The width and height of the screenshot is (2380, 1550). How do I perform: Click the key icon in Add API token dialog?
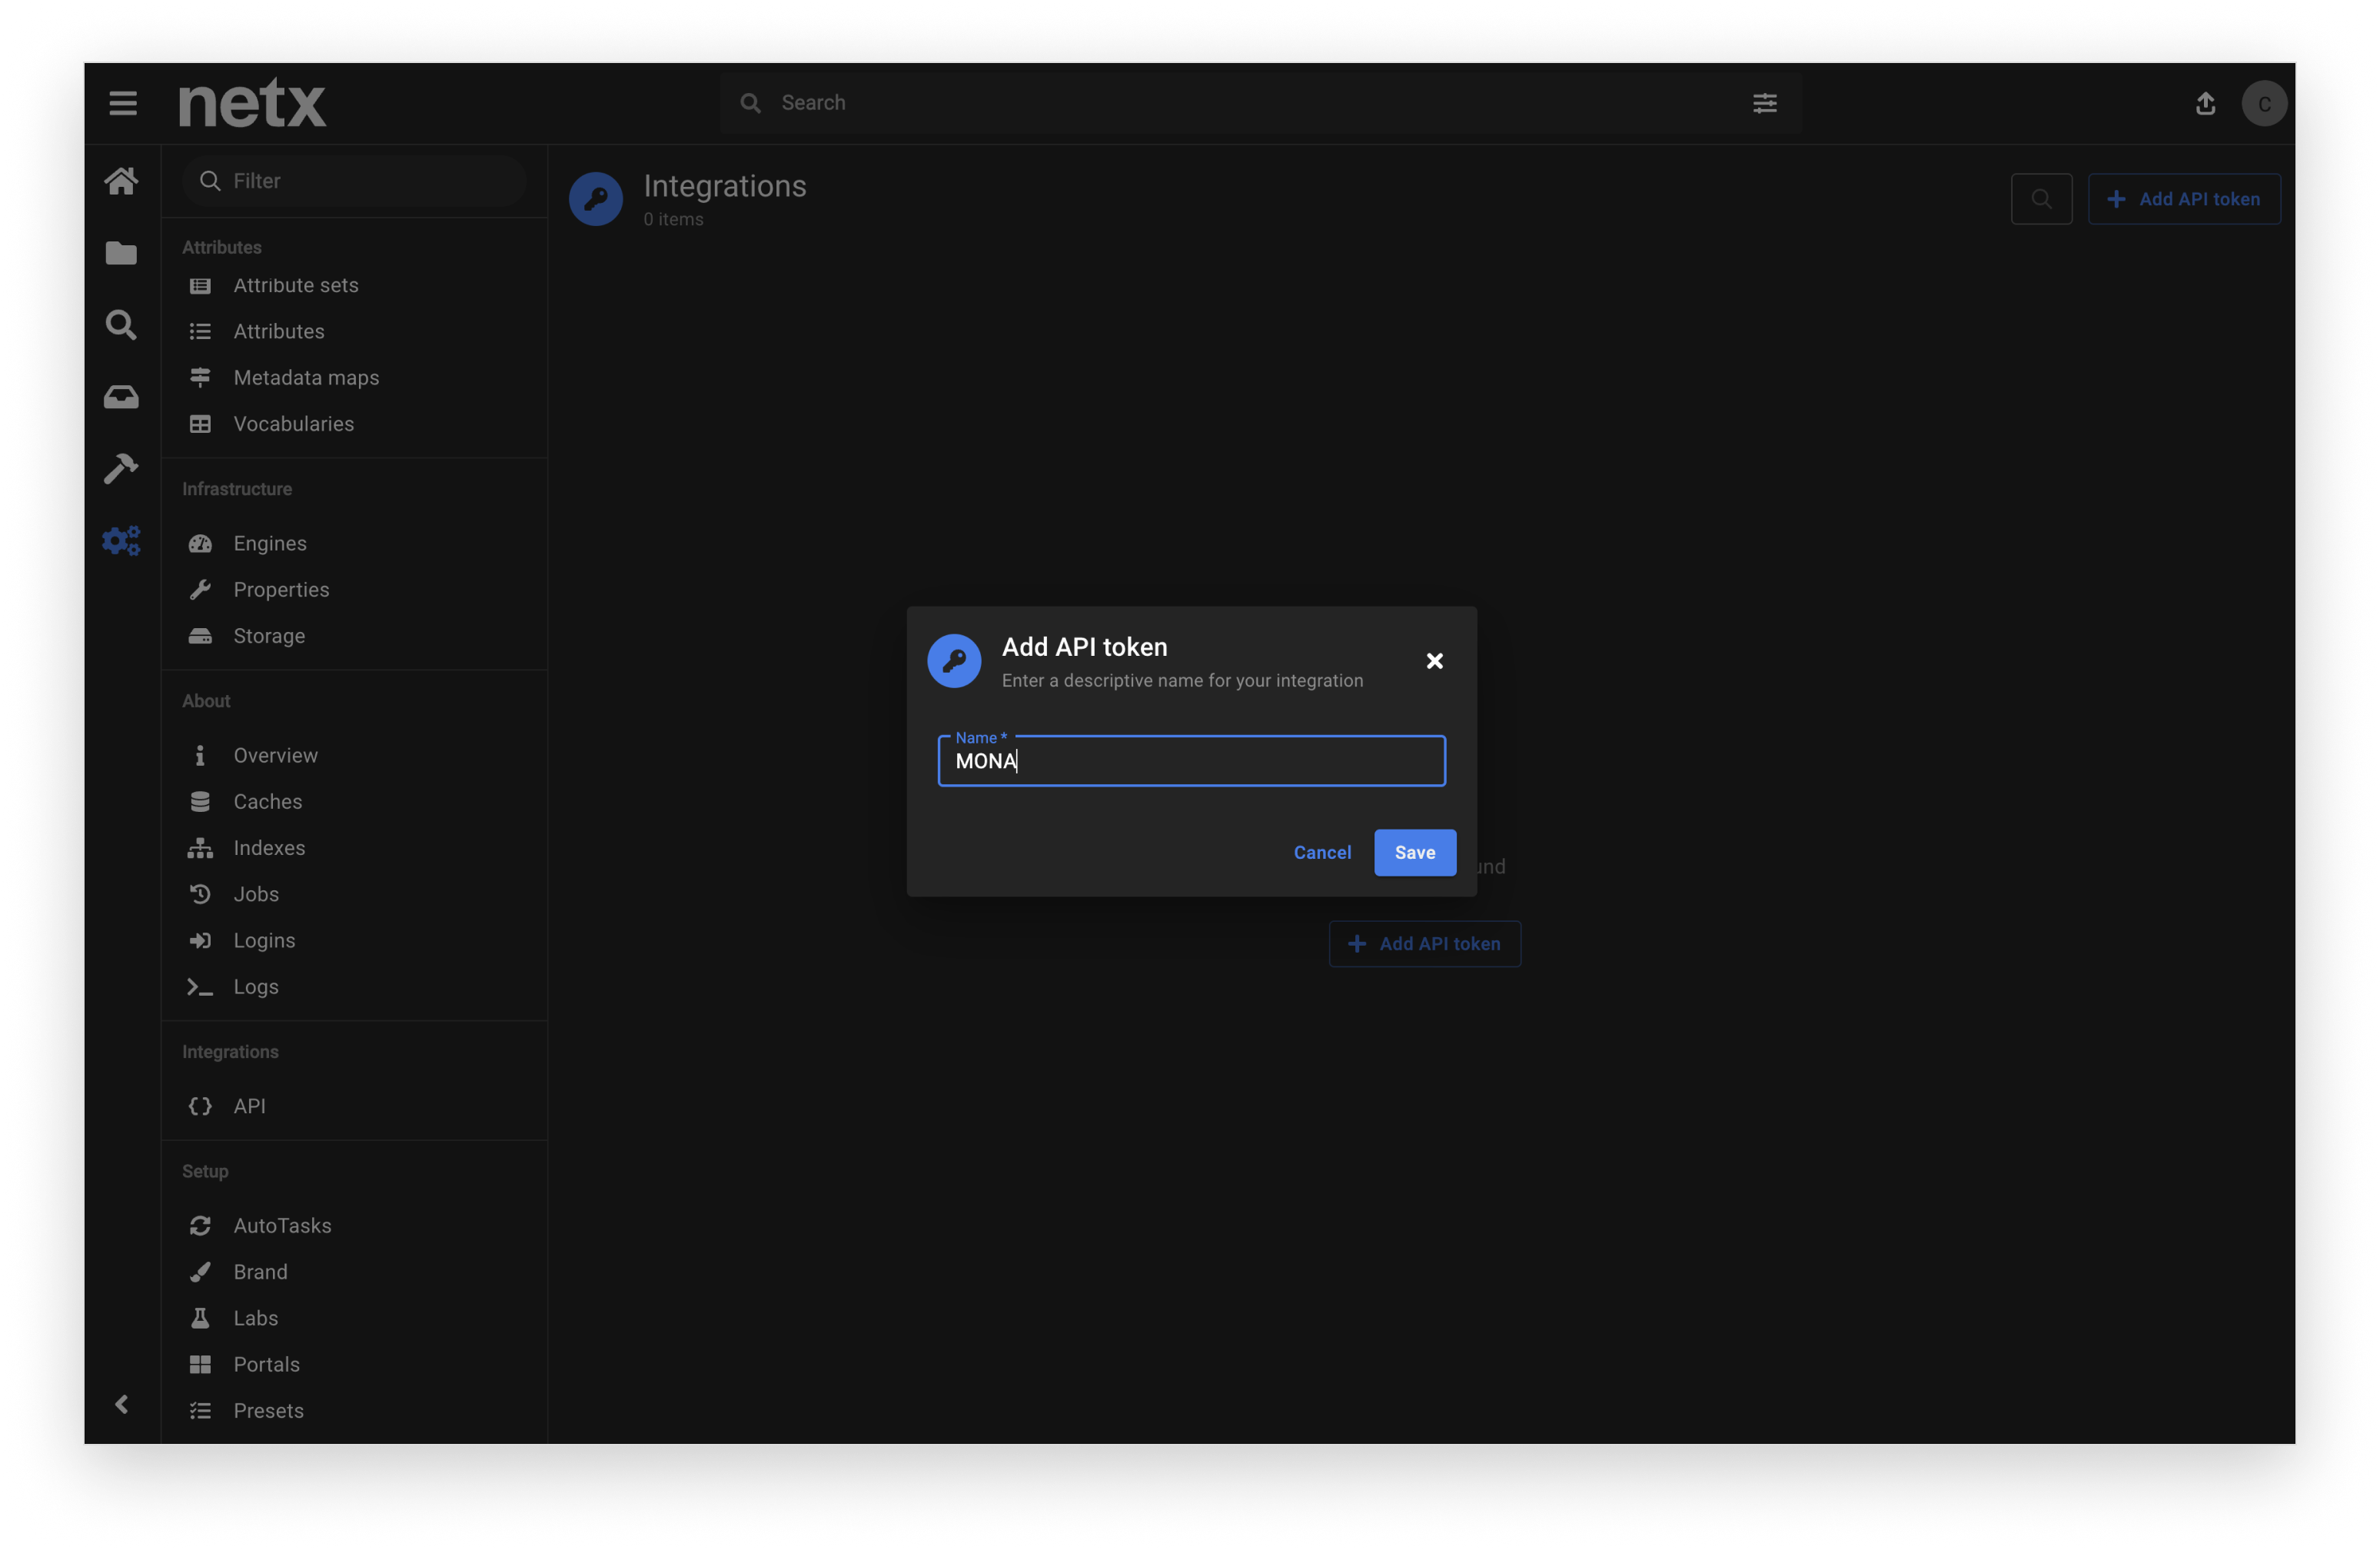[x=954, y=661]
